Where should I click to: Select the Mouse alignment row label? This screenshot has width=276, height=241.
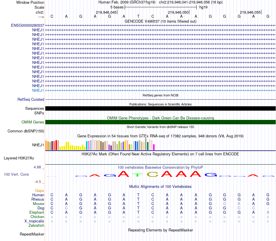[x=38, y=204]
